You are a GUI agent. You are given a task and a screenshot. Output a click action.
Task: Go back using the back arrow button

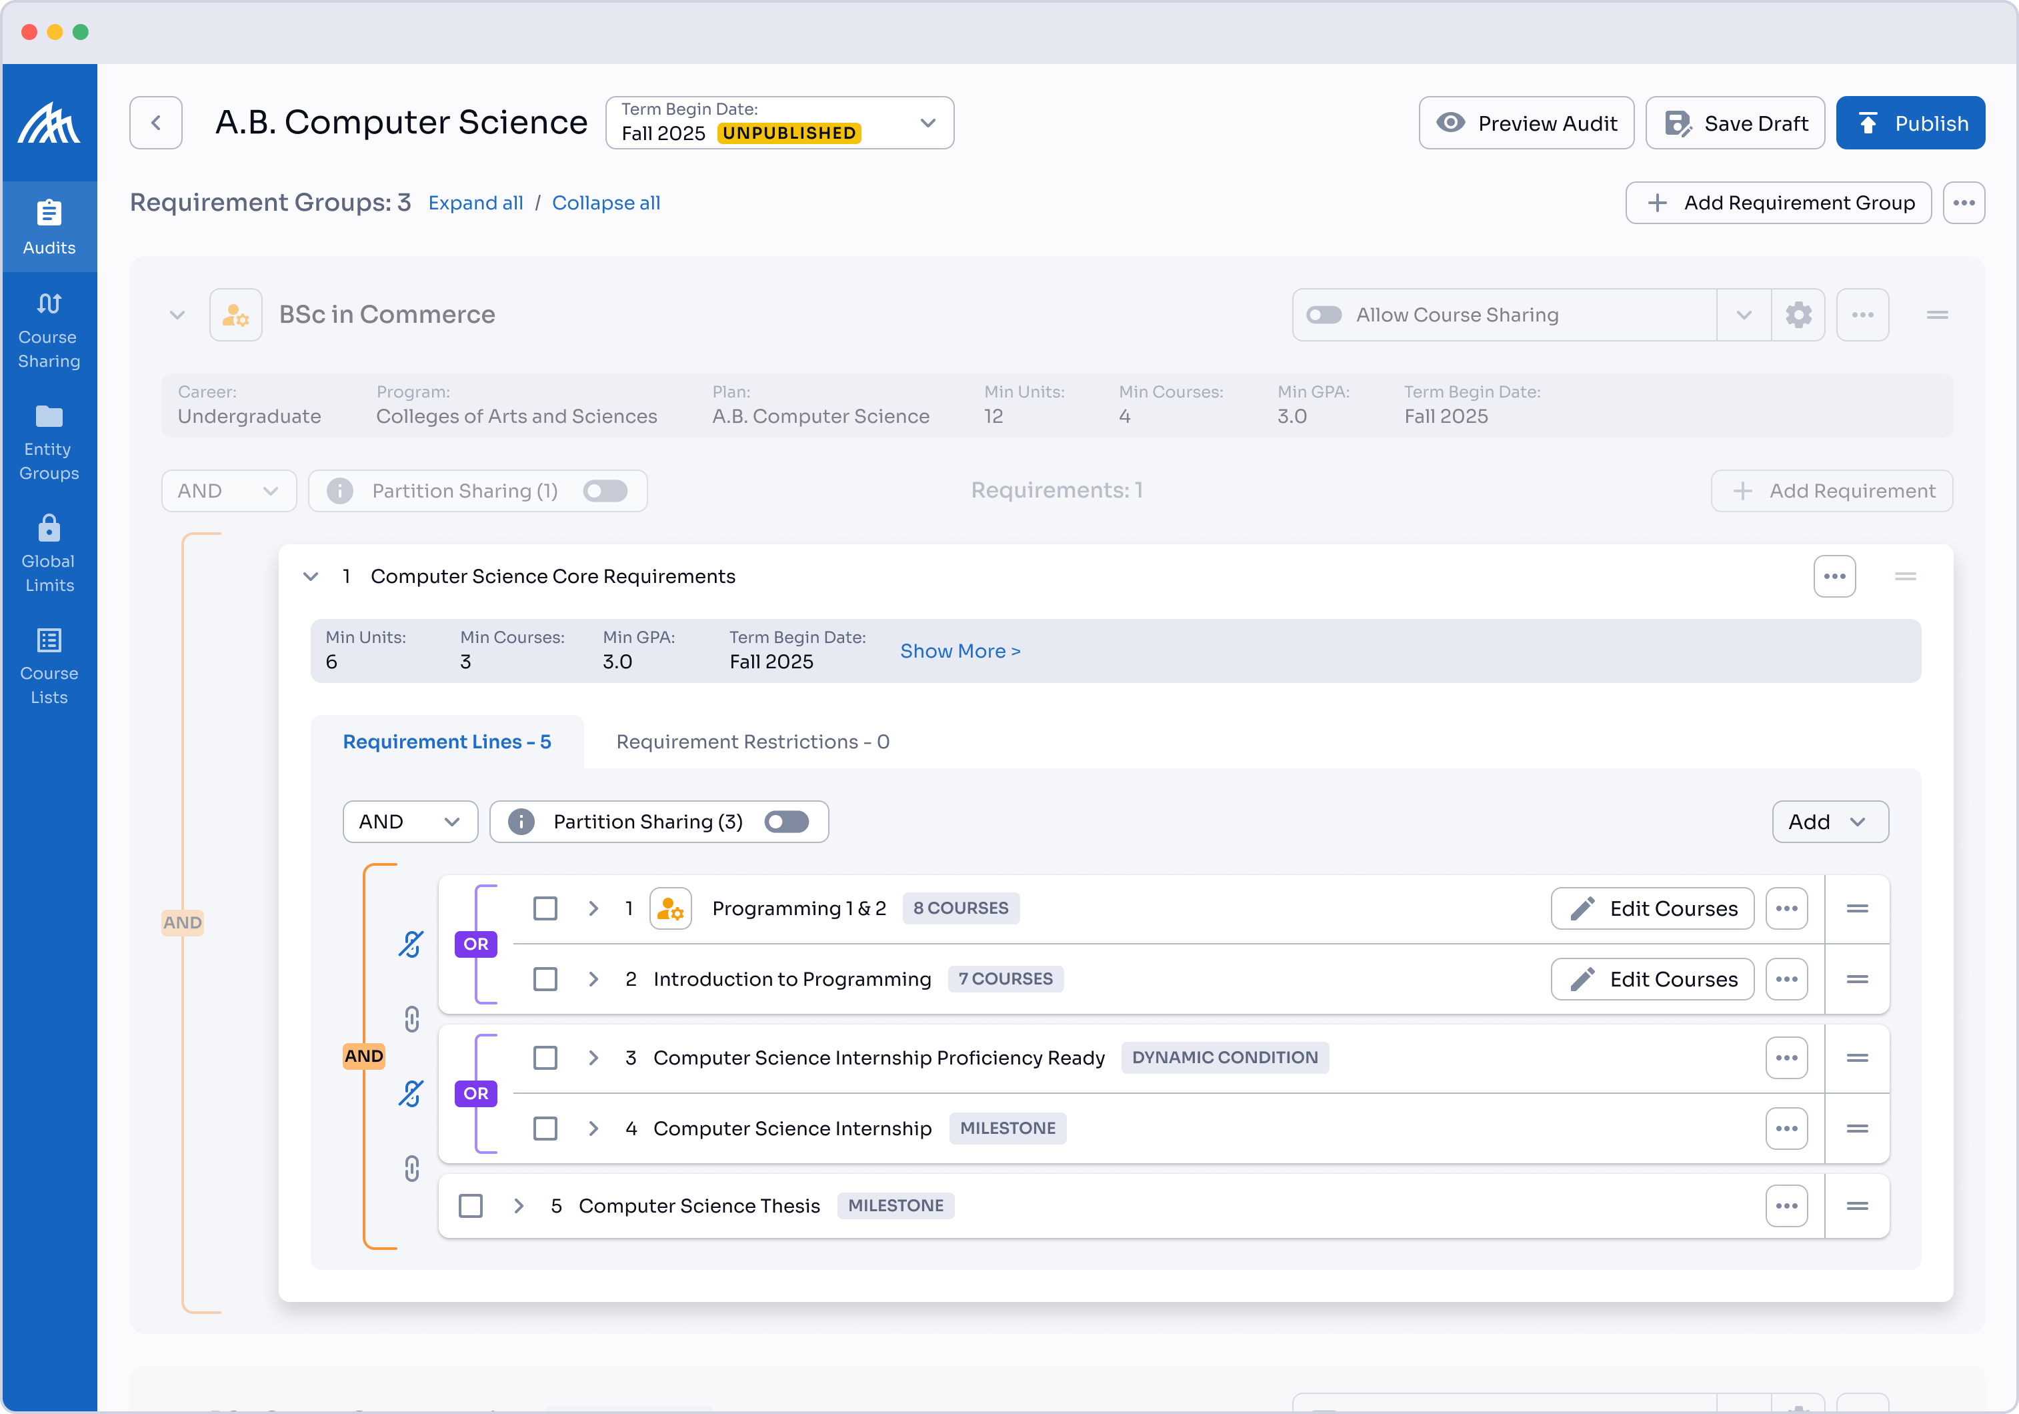pos(155,122)
